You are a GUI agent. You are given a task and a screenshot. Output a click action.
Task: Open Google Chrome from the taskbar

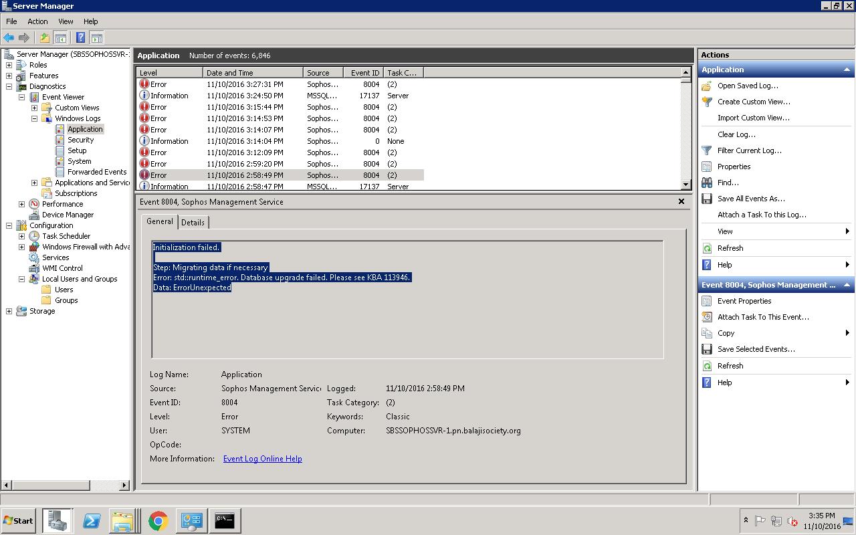[158, 520]
